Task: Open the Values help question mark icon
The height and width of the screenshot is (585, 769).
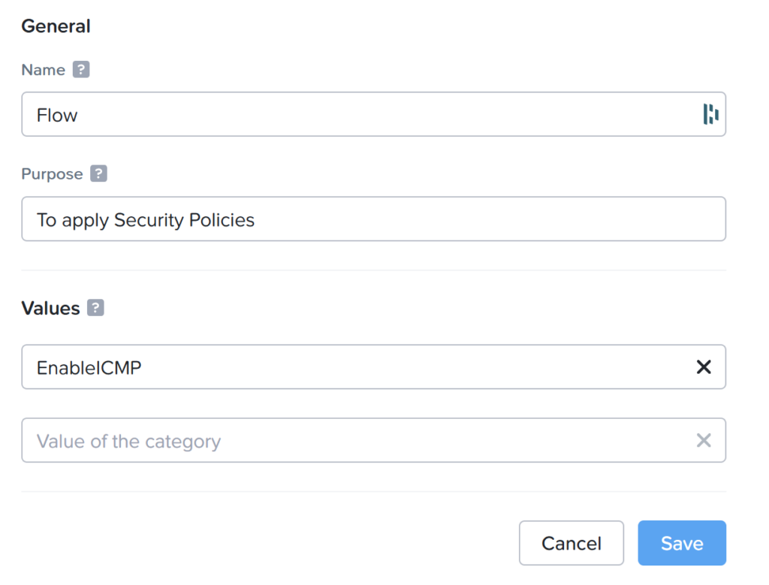Action: pyautogui.click(x=95, y=308)
